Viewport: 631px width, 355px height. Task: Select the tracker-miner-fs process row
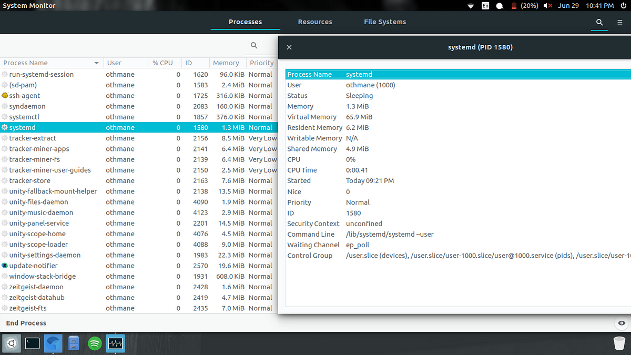[139, 159]
